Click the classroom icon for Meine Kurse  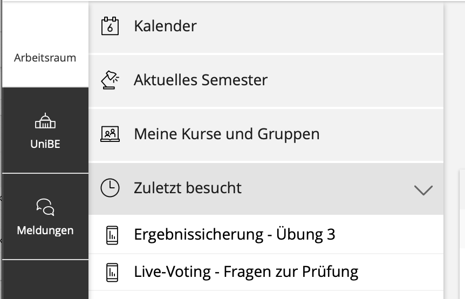coord(110,133)
